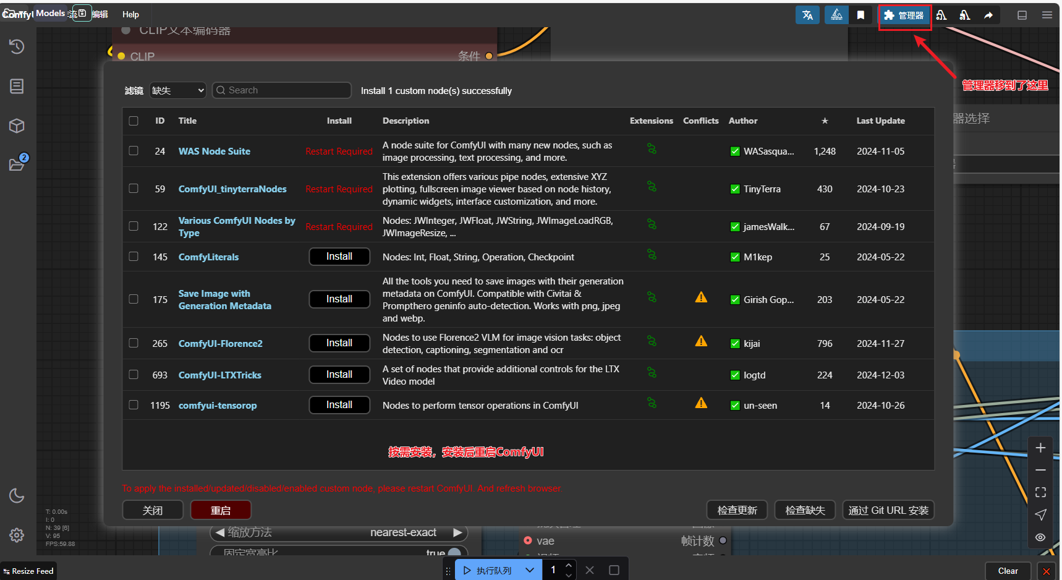Open the 管理器 manager puzzle button
This screenshot has height=580, width=1062.
(x=904, y=15)
